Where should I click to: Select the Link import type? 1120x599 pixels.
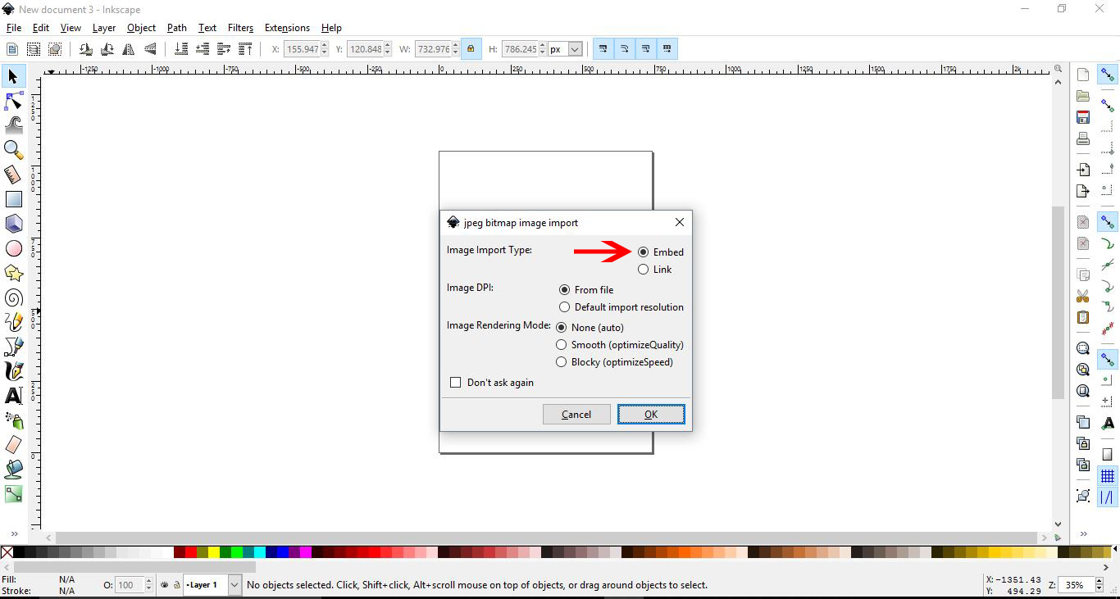tap(643, 270)
